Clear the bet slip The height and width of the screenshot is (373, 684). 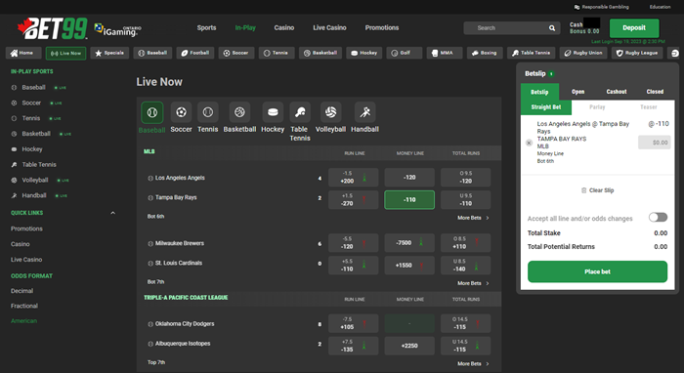pos(597,190)
